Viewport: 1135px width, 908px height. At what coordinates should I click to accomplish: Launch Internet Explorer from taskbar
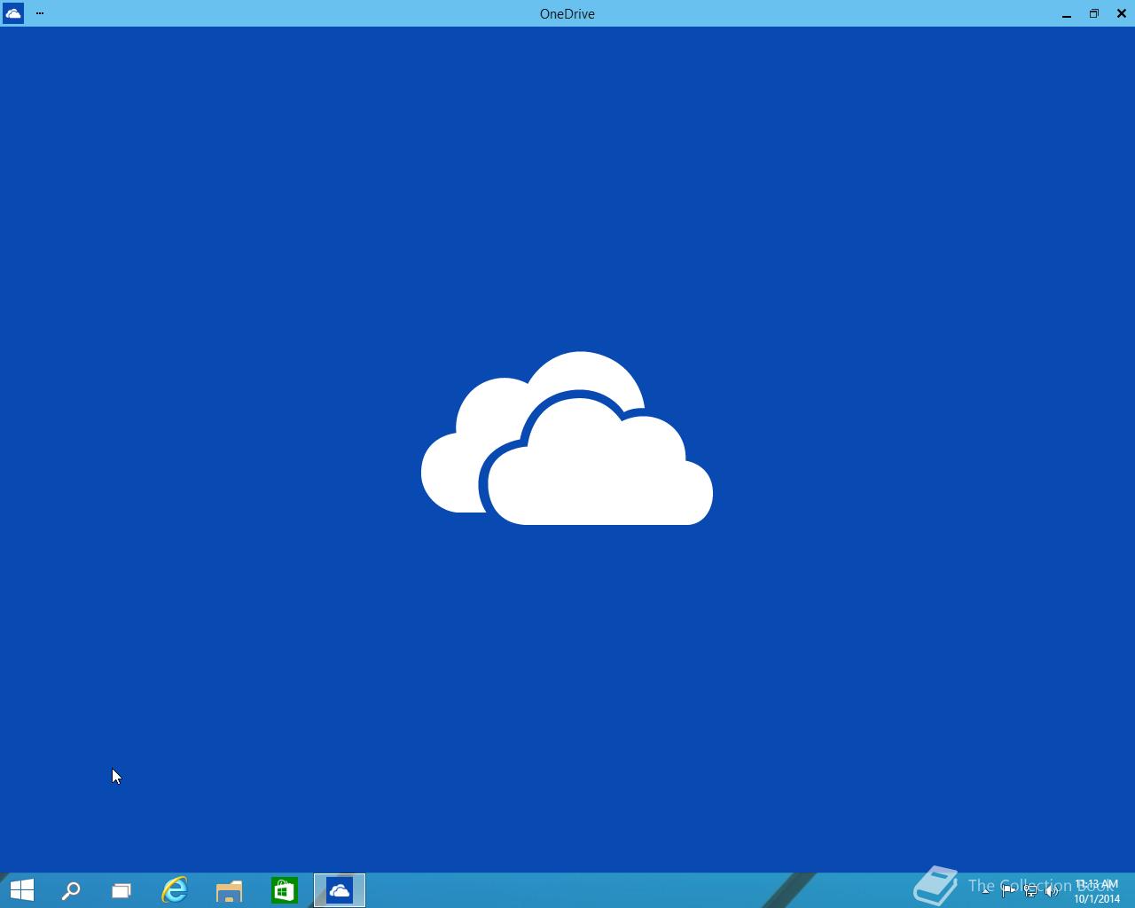pyautogui.click(x=175, y=890)
